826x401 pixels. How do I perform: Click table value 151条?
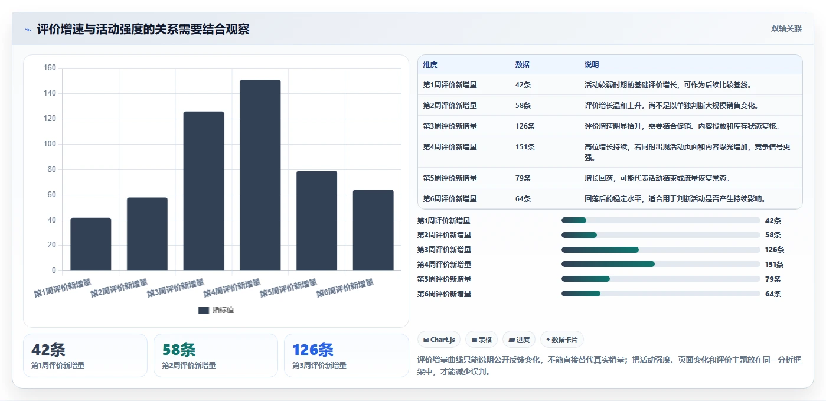point(525,147)
